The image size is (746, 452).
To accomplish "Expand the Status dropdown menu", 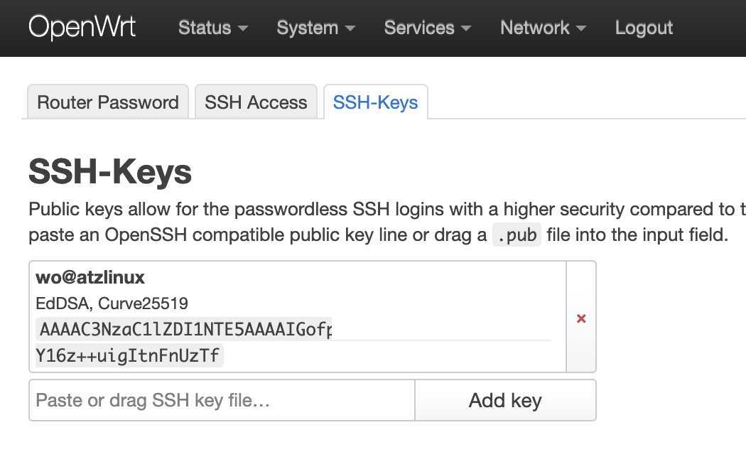I will (213, 28).
